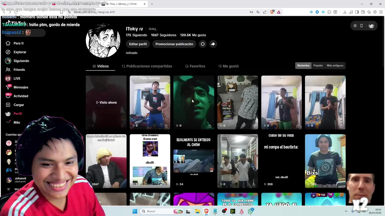Sort videos by Popular
385x216 pixels.
tap(318, 65)
